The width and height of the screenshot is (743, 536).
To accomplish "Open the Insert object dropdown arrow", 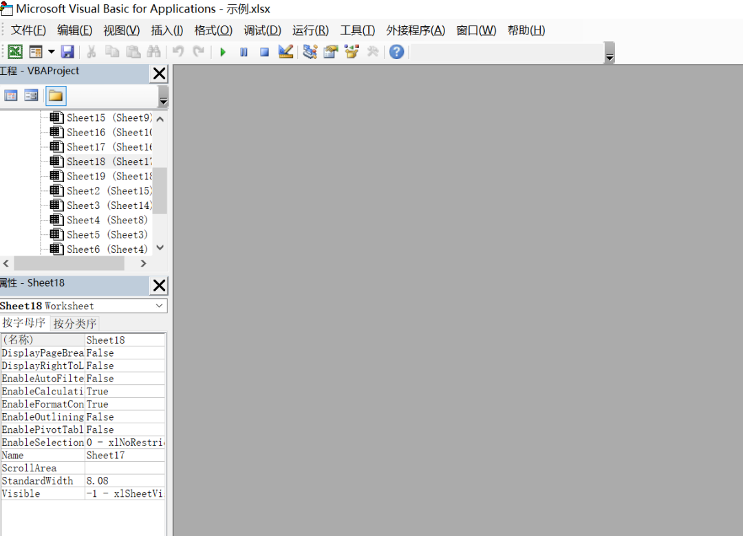I will coord(51,52).
